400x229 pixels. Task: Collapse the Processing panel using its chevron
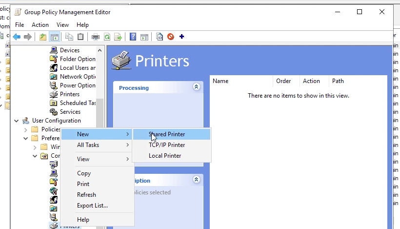(197, 87)
